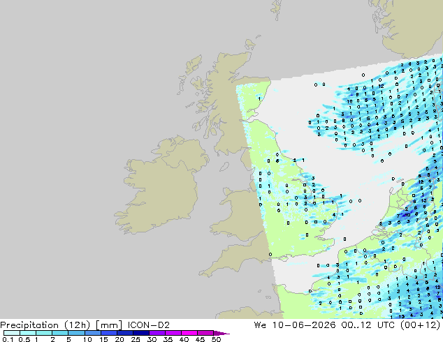Click the '[mm]' unit label
The image size is (443, 342).
point(109,325)
